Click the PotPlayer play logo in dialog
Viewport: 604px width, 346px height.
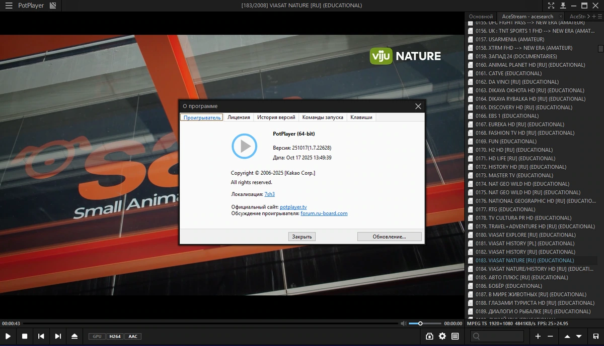245,146
